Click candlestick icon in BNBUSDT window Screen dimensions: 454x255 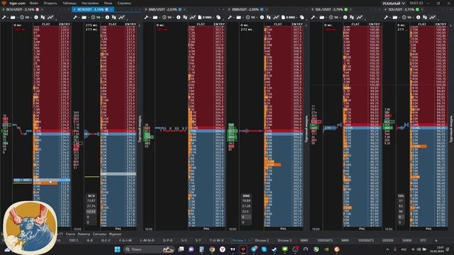269,17
